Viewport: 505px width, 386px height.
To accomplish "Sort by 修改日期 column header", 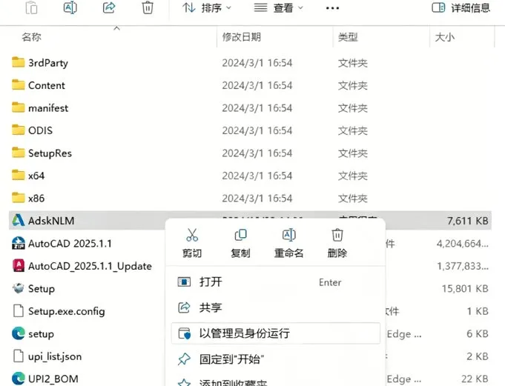I will [x=242, y=37].
